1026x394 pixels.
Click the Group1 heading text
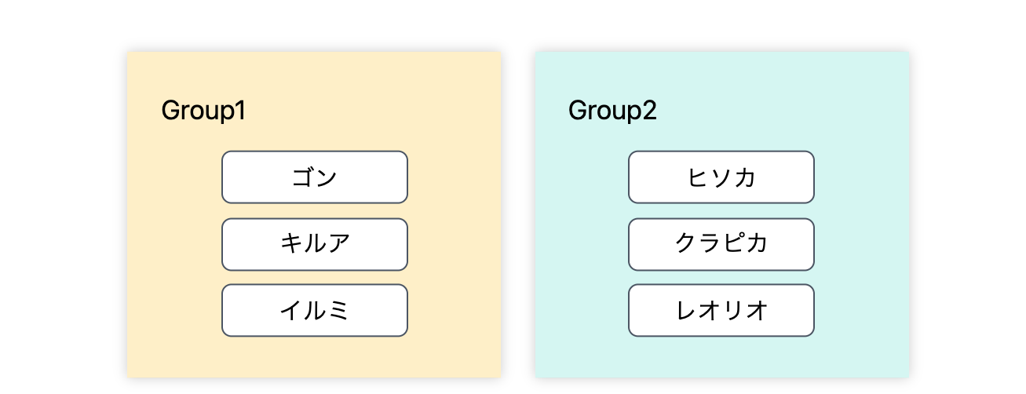pos(203,111)
